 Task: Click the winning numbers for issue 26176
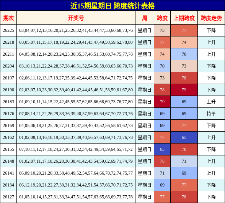(76, 114)
